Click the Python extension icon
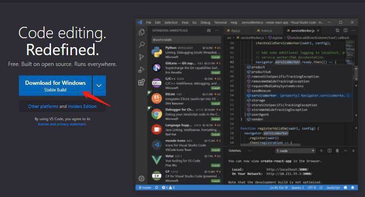The width and height of the screenshot is (365, 197). [156, 52]
